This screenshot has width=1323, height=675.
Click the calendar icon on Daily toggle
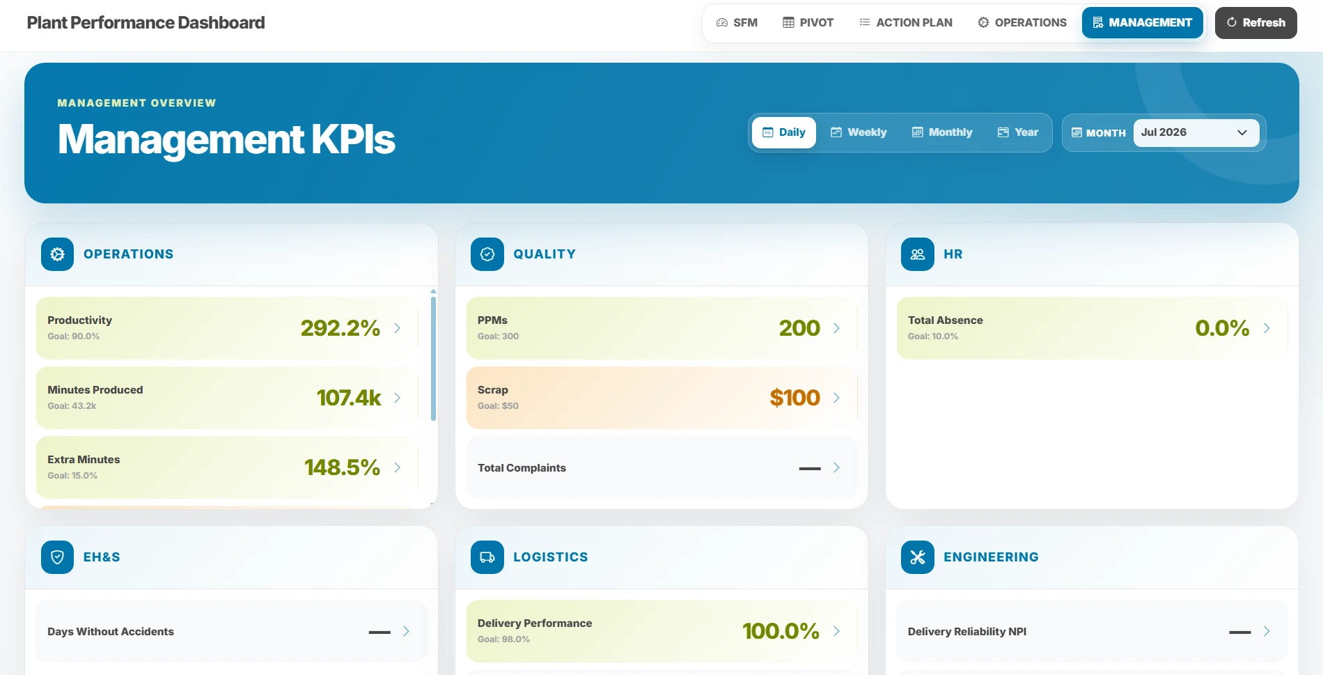(768, 132)
